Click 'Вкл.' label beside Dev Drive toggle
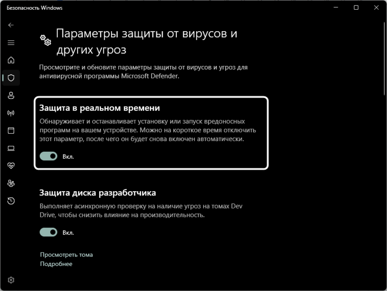Screen dimensions: 387x291 68,233
